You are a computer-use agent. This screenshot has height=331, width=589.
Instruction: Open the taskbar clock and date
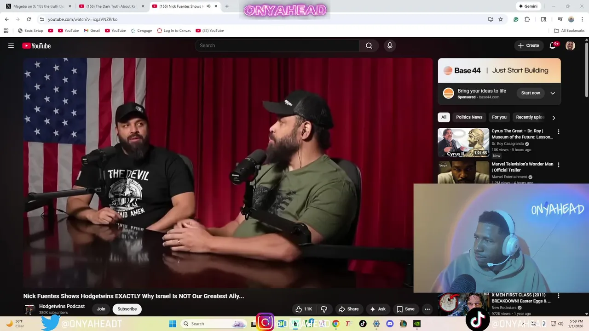pyautogui.click(x=576, y=324)
